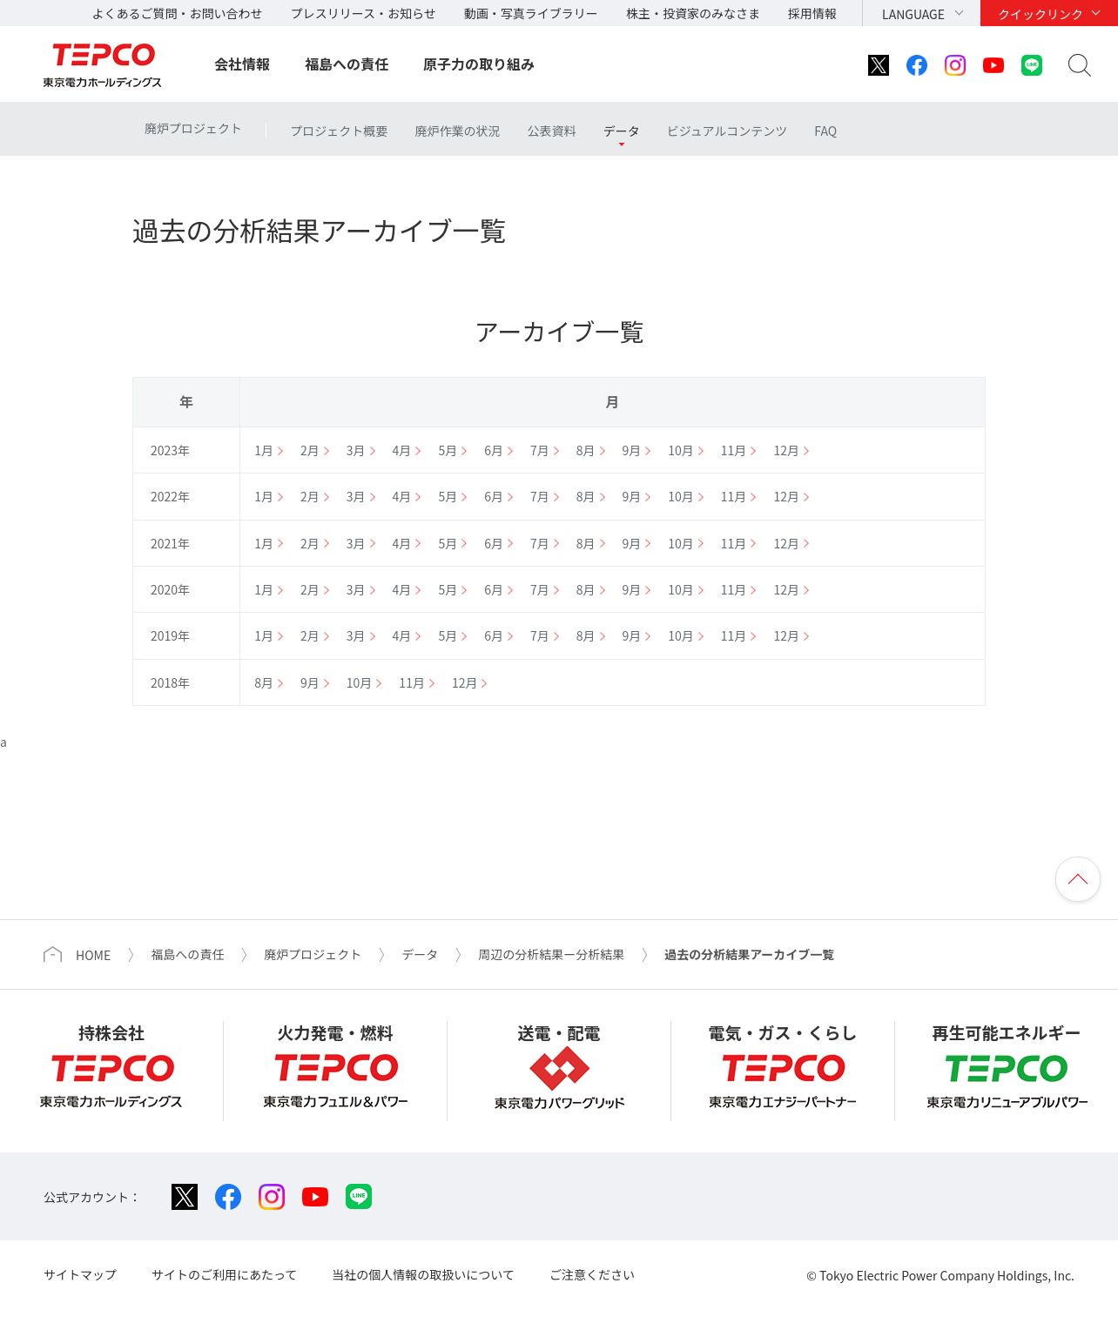
Task: Select the 廃炉作業の状況 tab
Action: 457,131
